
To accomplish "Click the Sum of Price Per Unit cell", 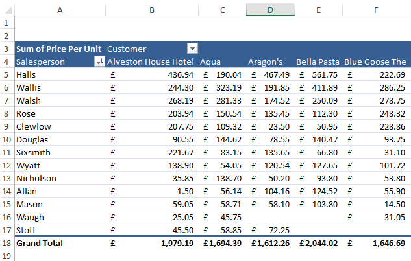I will coord(58,49).
